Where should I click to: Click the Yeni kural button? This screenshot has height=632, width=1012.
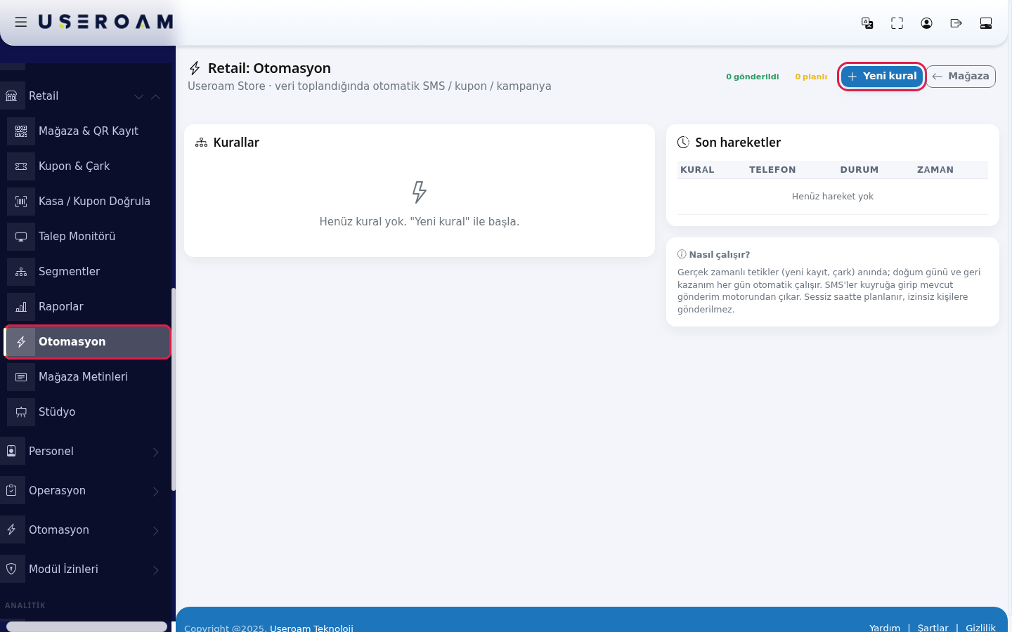[882, 77]
